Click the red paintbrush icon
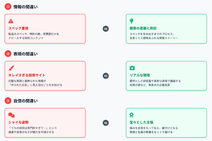 pos(11,68)
